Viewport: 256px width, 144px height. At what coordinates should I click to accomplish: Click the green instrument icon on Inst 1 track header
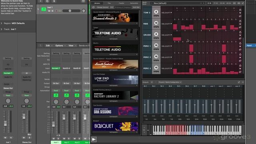tap(44, 9)
